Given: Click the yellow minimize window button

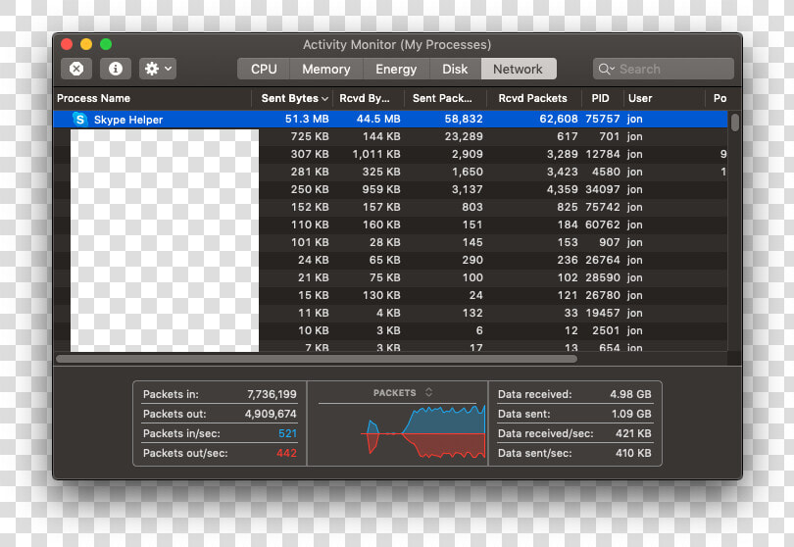Looking at the screenshot, I should click(86, 44).
